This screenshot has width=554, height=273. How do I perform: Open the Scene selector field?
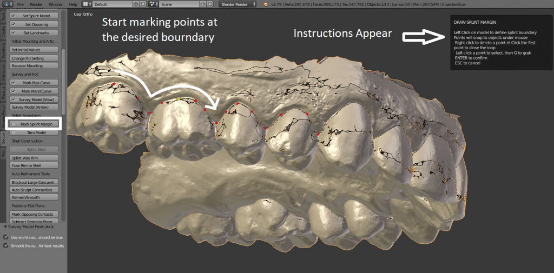(x=180, y=4)
